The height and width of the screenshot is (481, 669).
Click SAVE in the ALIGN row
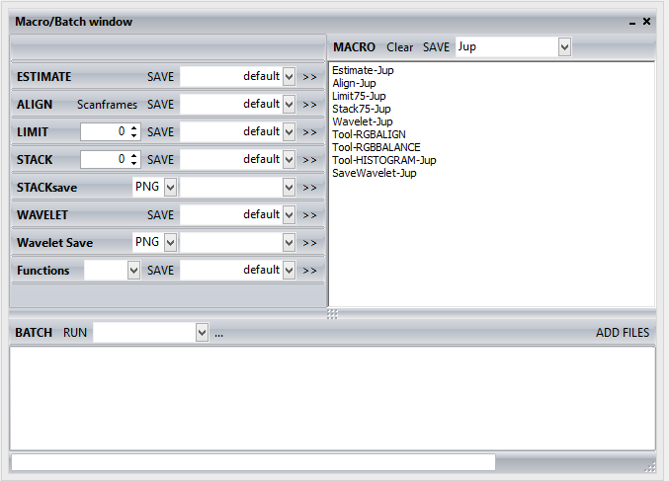pyautogui.click(x=160, y=105)
